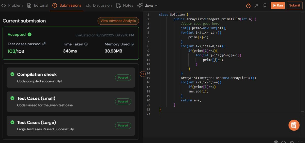Click the '//your code goes here' comment
305x143 pixels.
[x=200, y=24]
